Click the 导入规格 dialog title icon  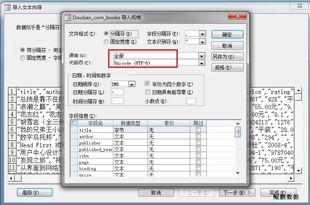(68, 18)
